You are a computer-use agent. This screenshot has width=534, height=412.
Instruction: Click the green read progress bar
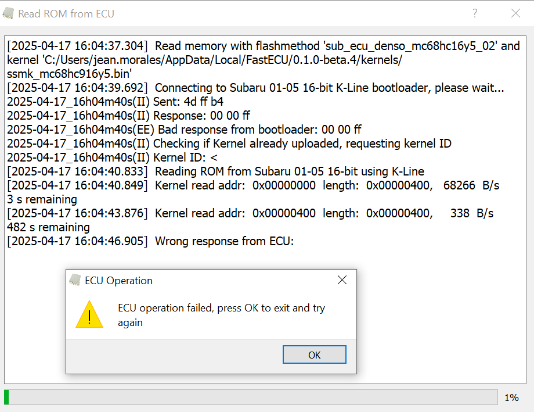click(251, 397)
